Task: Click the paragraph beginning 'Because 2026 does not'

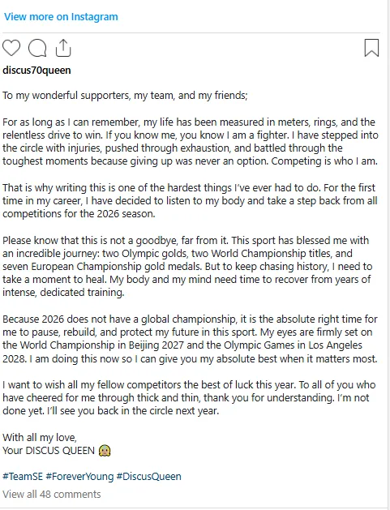Action: pos(190,339)
